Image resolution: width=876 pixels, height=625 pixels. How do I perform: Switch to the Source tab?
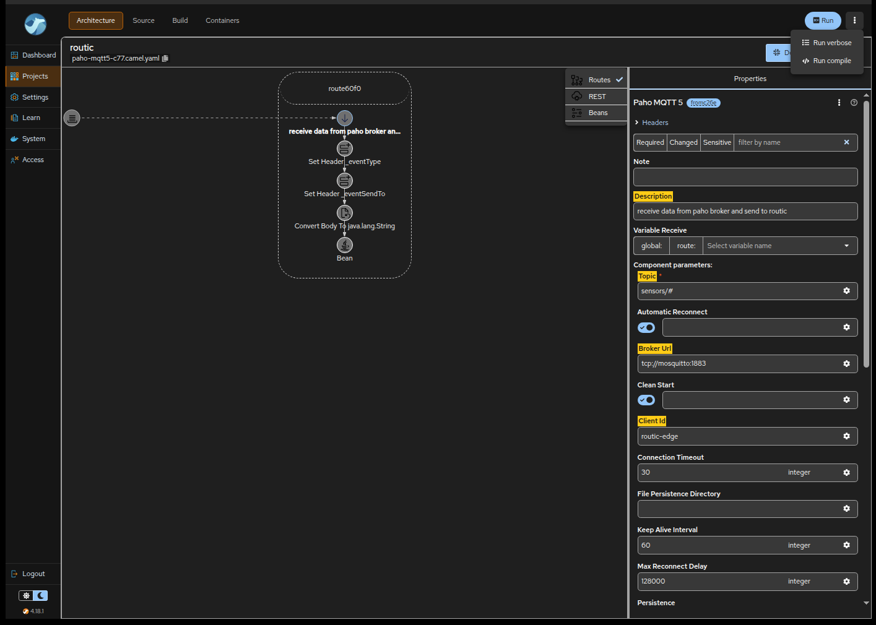(x=144, y=20)
